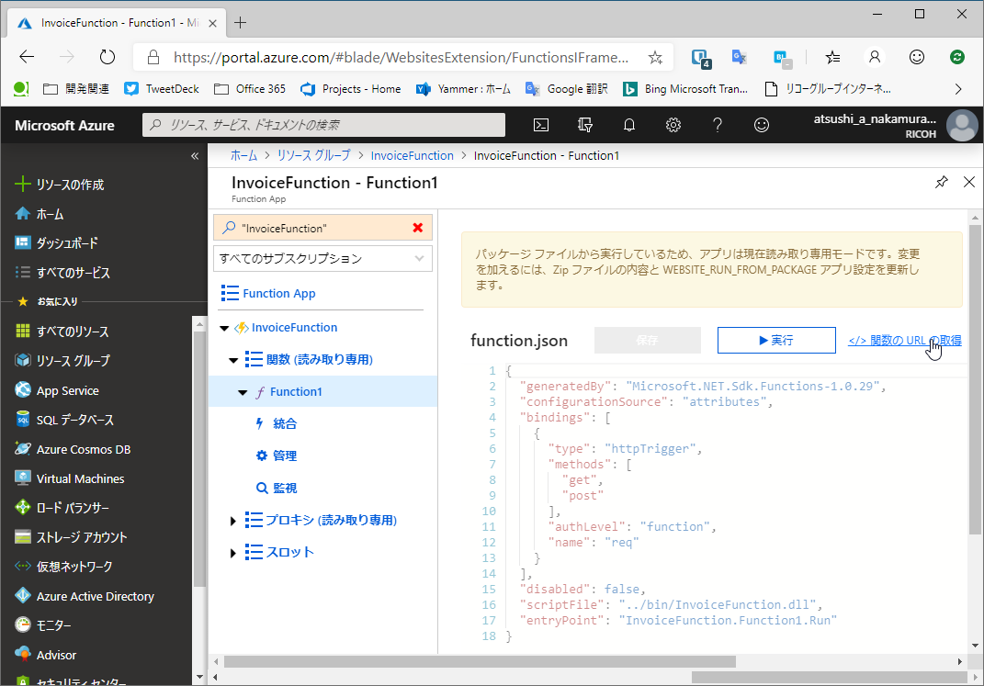The width and height of the screenshot is (984, 686).
Task: Close the InvoiceFunction browser tab
Action: pyautogui.click(x=213, y=23)
